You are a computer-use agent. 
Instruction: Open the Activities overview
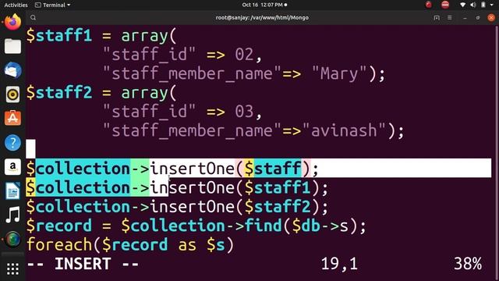click(16, 5)
